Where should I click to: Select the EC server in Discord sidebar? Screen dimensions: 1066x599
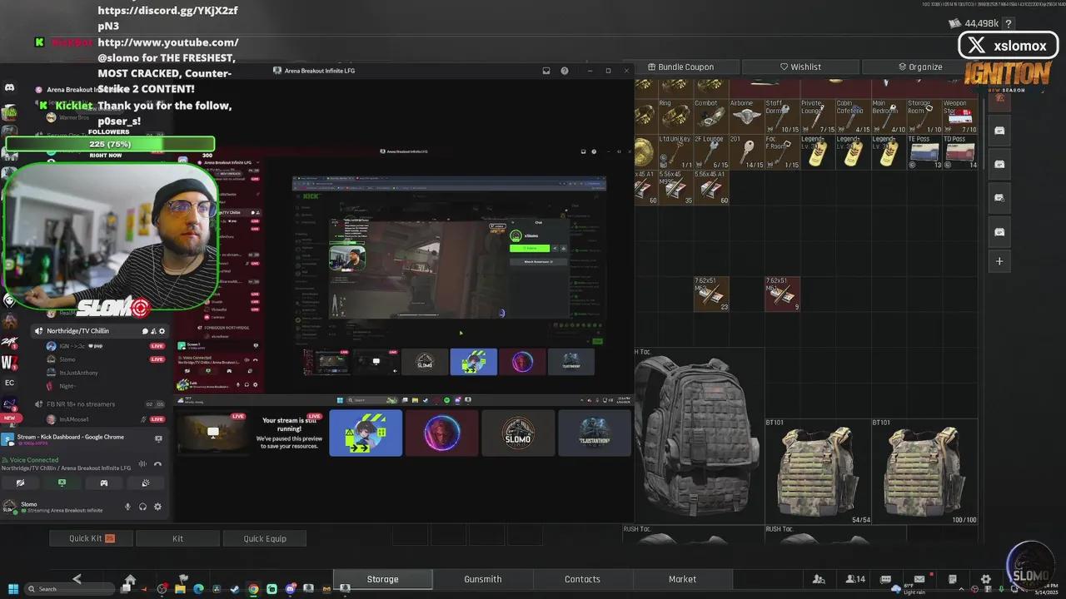click(x=9, y=383)
